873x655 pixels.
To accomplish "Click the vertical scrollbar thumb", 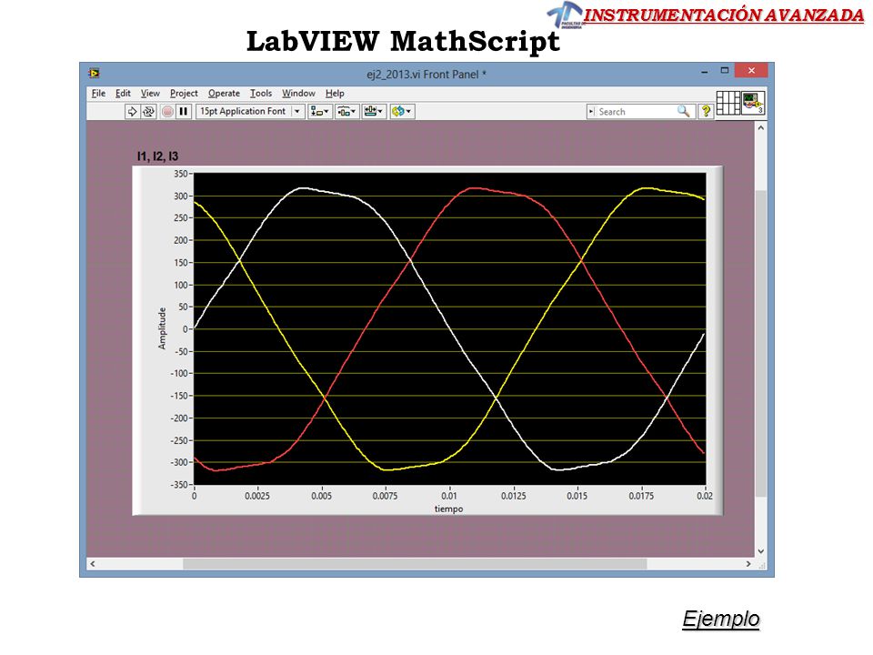I will [x=760, y=343].
